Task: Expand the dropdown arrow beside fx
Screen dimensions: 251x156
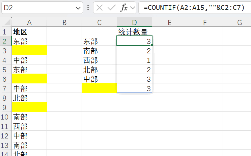Action: (133, 8)
